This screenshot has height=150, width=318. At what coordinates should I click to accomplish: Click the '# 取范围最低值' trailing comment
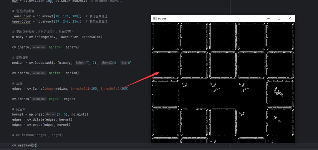[97, 16]
